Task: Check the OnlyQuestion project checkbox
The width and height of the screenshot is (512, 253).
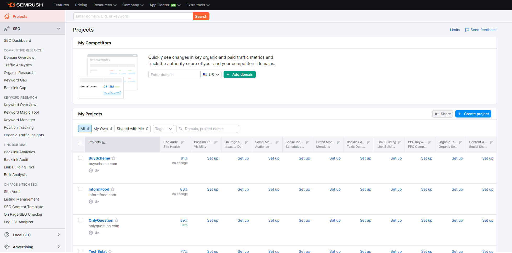Action: [80, 220]
